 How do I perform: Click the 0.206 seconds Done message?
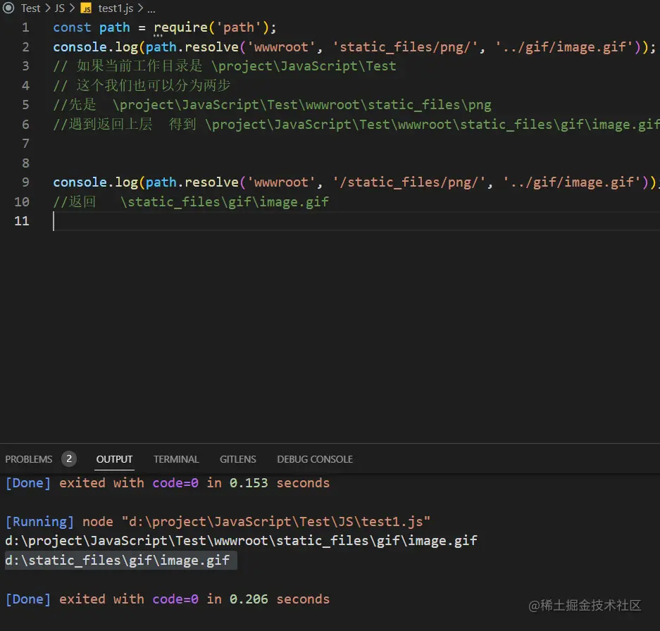click(168, 599)
